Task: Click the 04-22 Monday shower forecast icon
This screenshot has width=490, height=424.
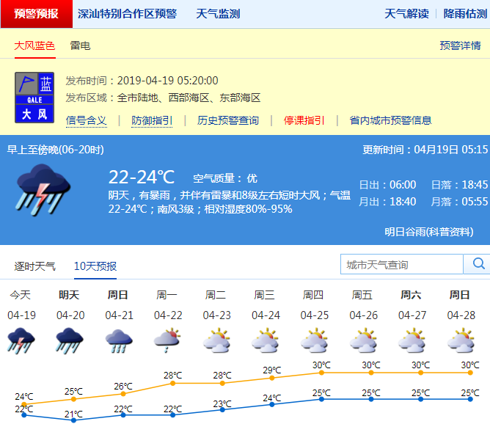Action: [x=167, y=340]
